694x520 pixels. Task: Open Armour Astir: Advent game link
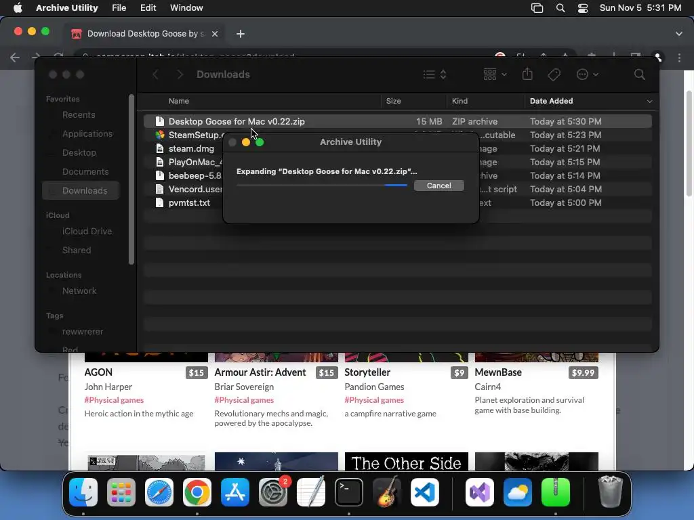pos(260,372)
